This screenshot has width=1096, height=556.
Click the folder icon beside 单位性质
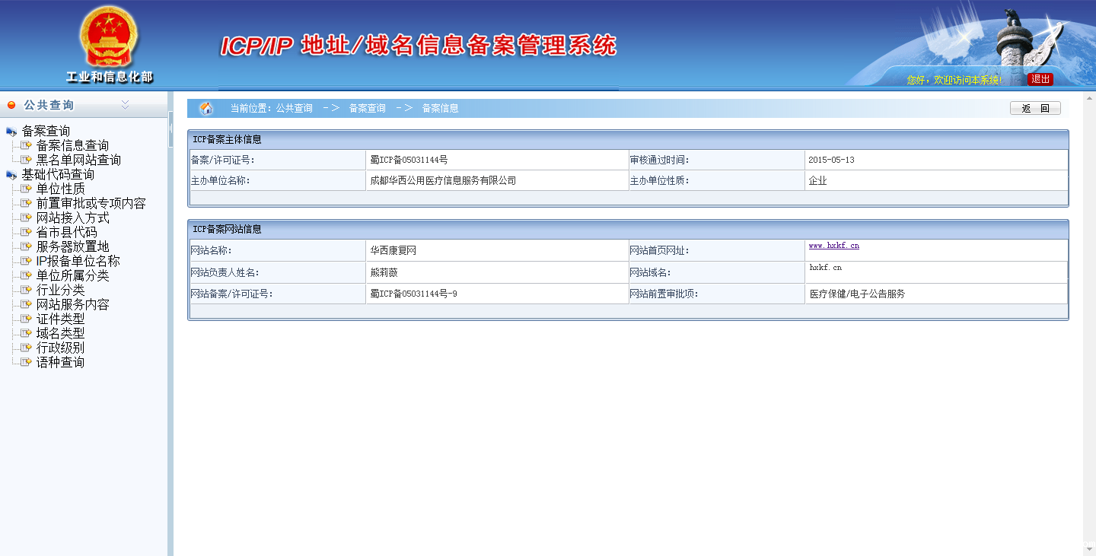[27, 189]
